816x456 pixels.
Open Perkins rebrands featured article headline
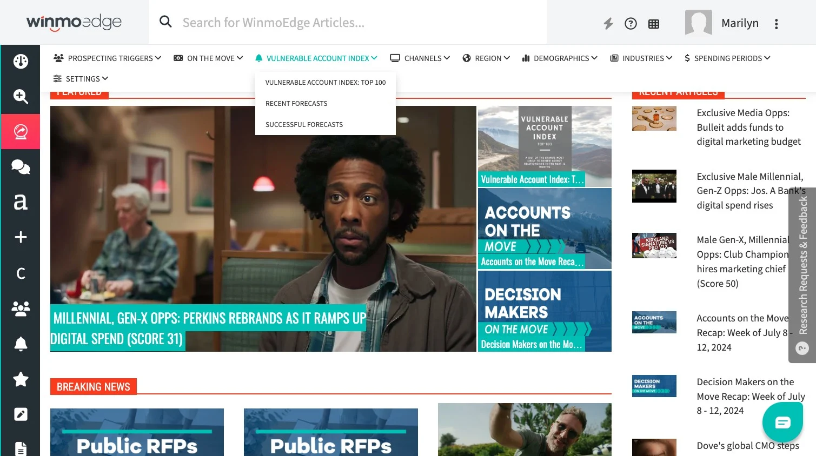click(208, 328)
